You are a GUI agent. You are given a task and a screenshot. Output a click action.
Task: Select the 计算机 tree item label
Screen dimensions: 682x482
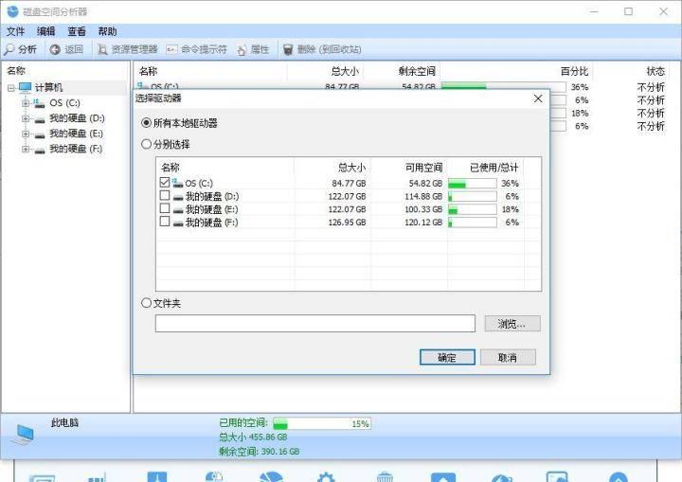pyautogui.click(x=48, y=87)
